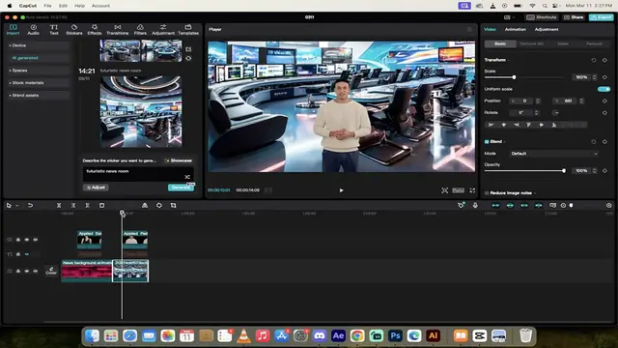
Task: Hide the overlay video track eye icon
Action: [27, 240]
